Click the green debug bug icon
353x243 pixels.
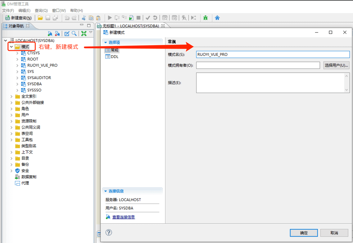[x=206, y=18]
